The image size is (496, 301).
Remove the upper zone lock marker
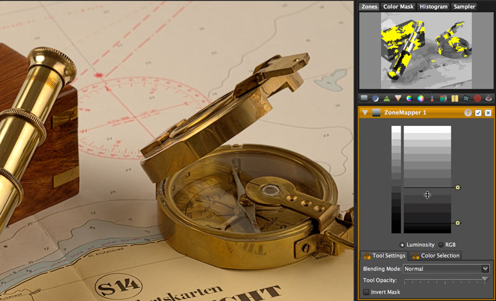pyautogui.click(x=458, y=187)
